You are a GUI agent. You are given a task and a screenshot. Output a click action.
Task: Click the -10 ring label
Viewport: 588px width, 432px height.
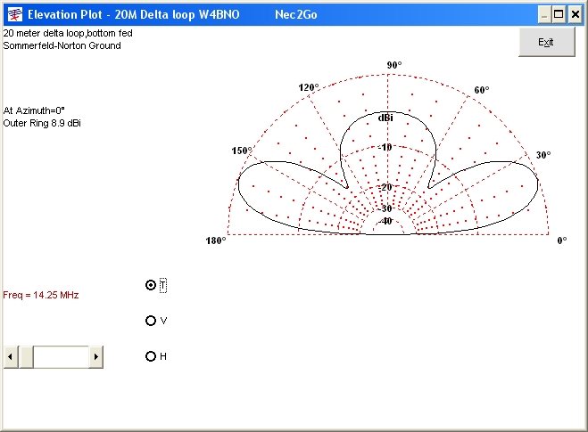[x=385, y=147]
